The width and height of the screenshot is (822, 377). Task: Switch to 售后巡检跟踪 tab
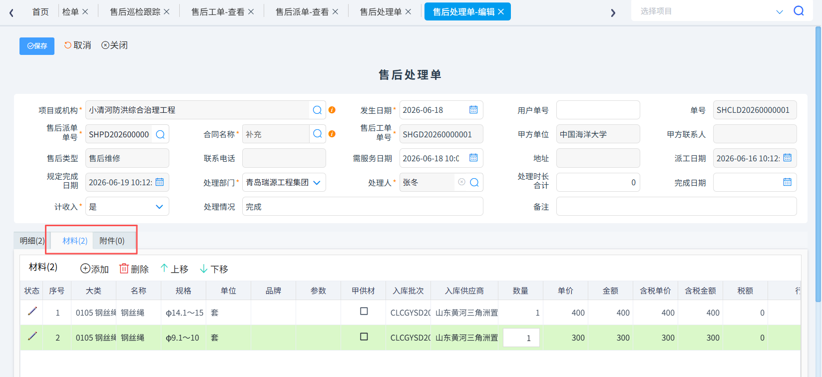point(135,11)
